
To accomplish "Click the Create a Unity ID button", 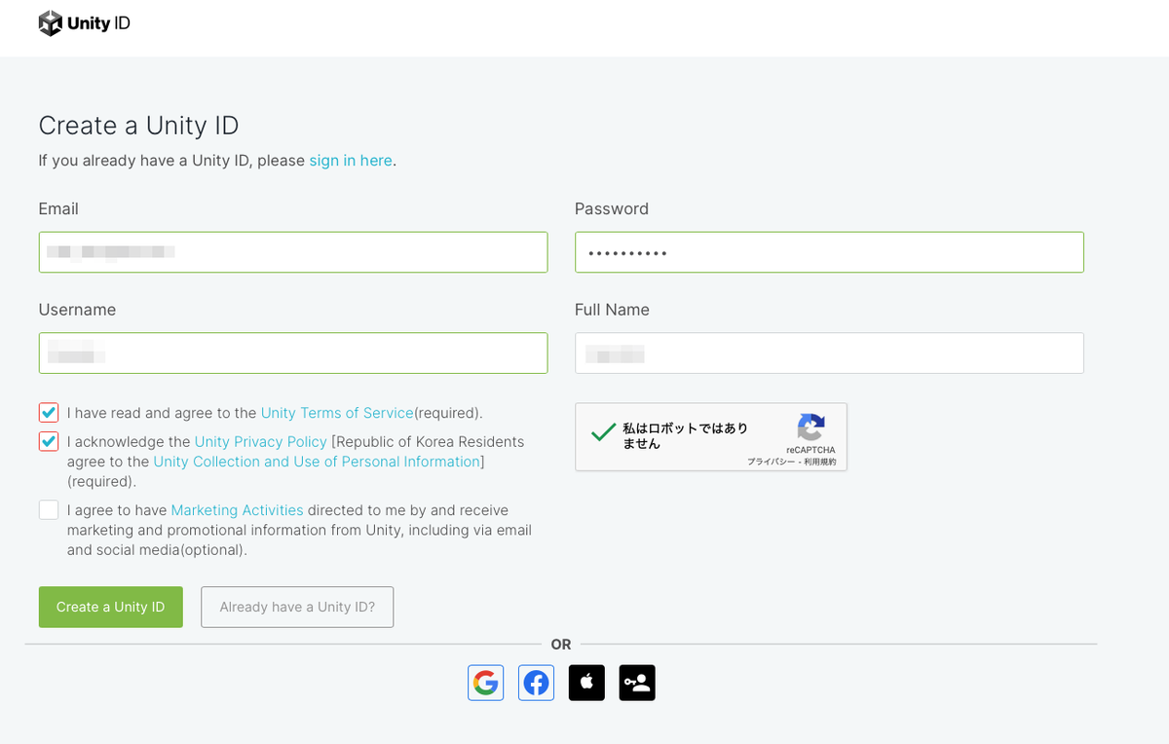I will click(111, 607).
